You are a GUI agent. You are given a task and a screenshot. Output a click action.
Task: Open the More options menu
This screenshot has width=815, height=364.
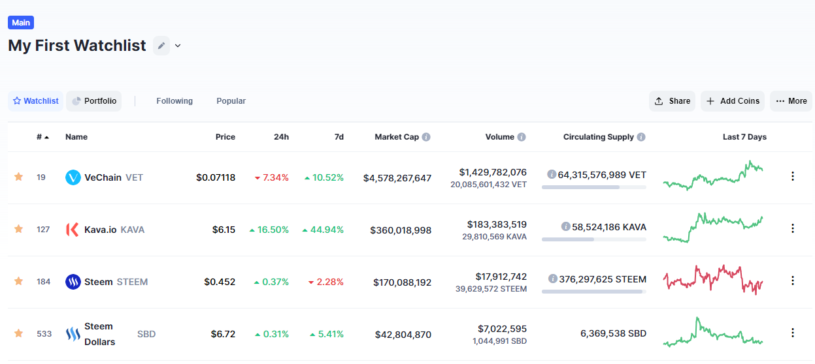tap(791, 101)
